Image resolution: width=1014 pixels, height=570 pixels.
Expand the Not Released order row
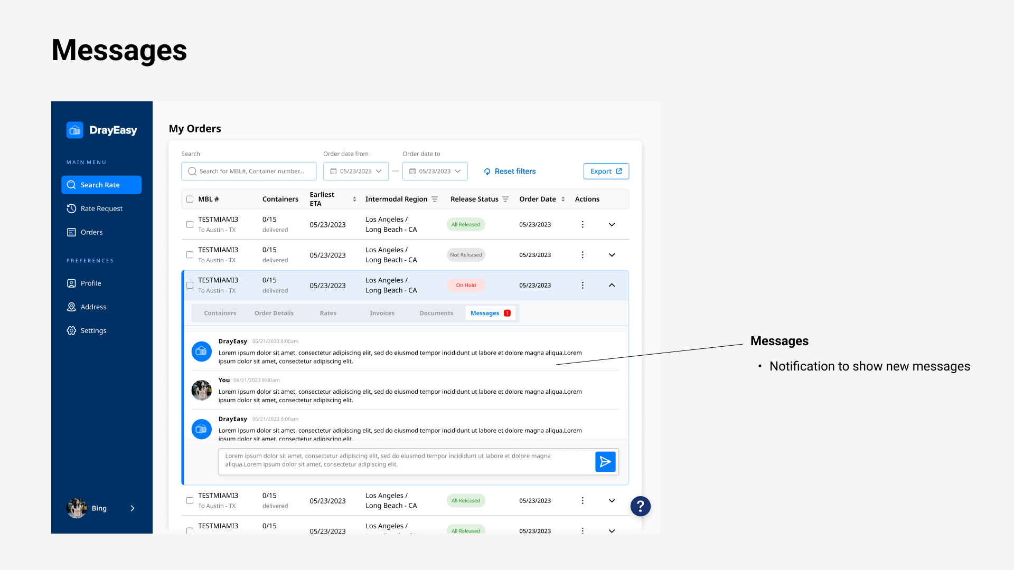(612, 255)
